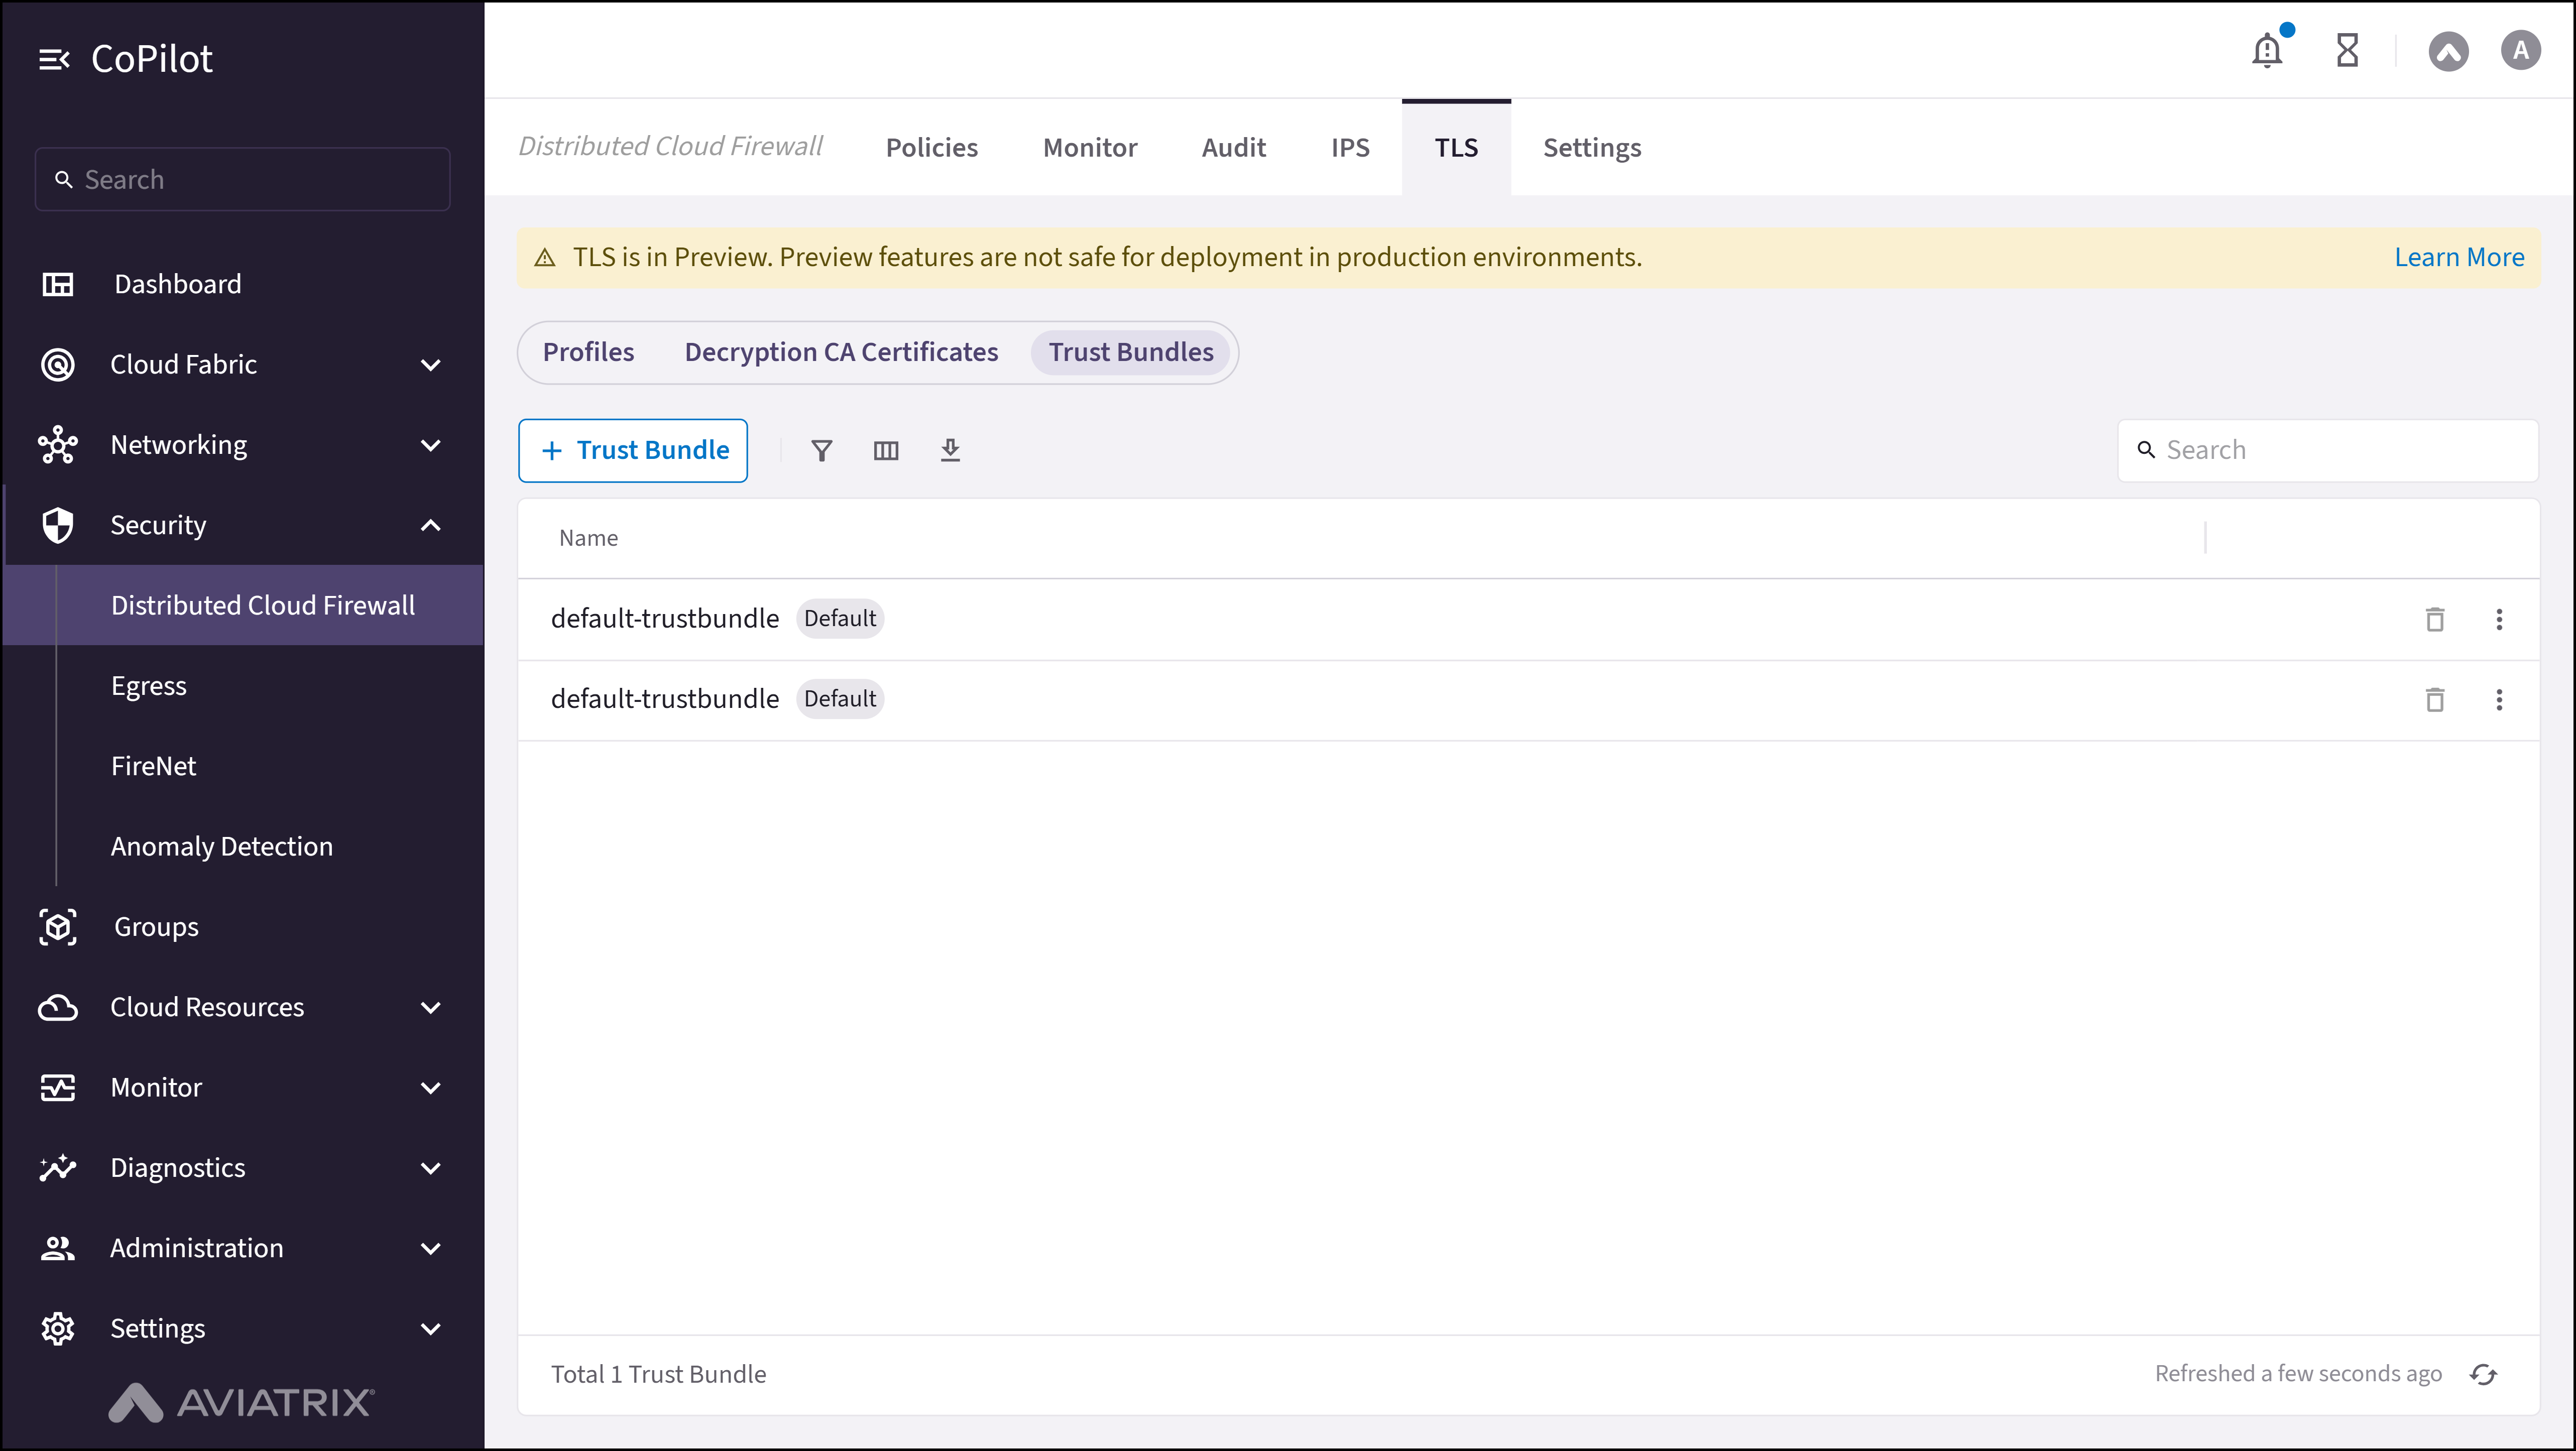The height and width of the screenshot is (1451, 2576).
Task: Open notifications bell icon
Action: click(2267, 50)
